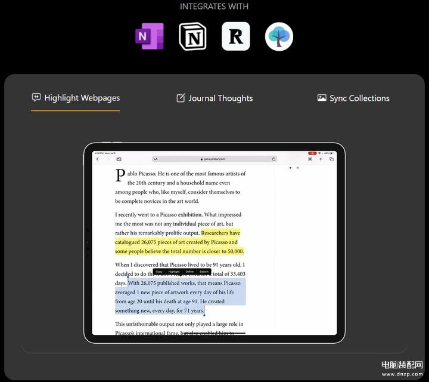Choose Highlight in the selection popup
The height and width of the screenshot is (382, 429).
click(174, 272)
